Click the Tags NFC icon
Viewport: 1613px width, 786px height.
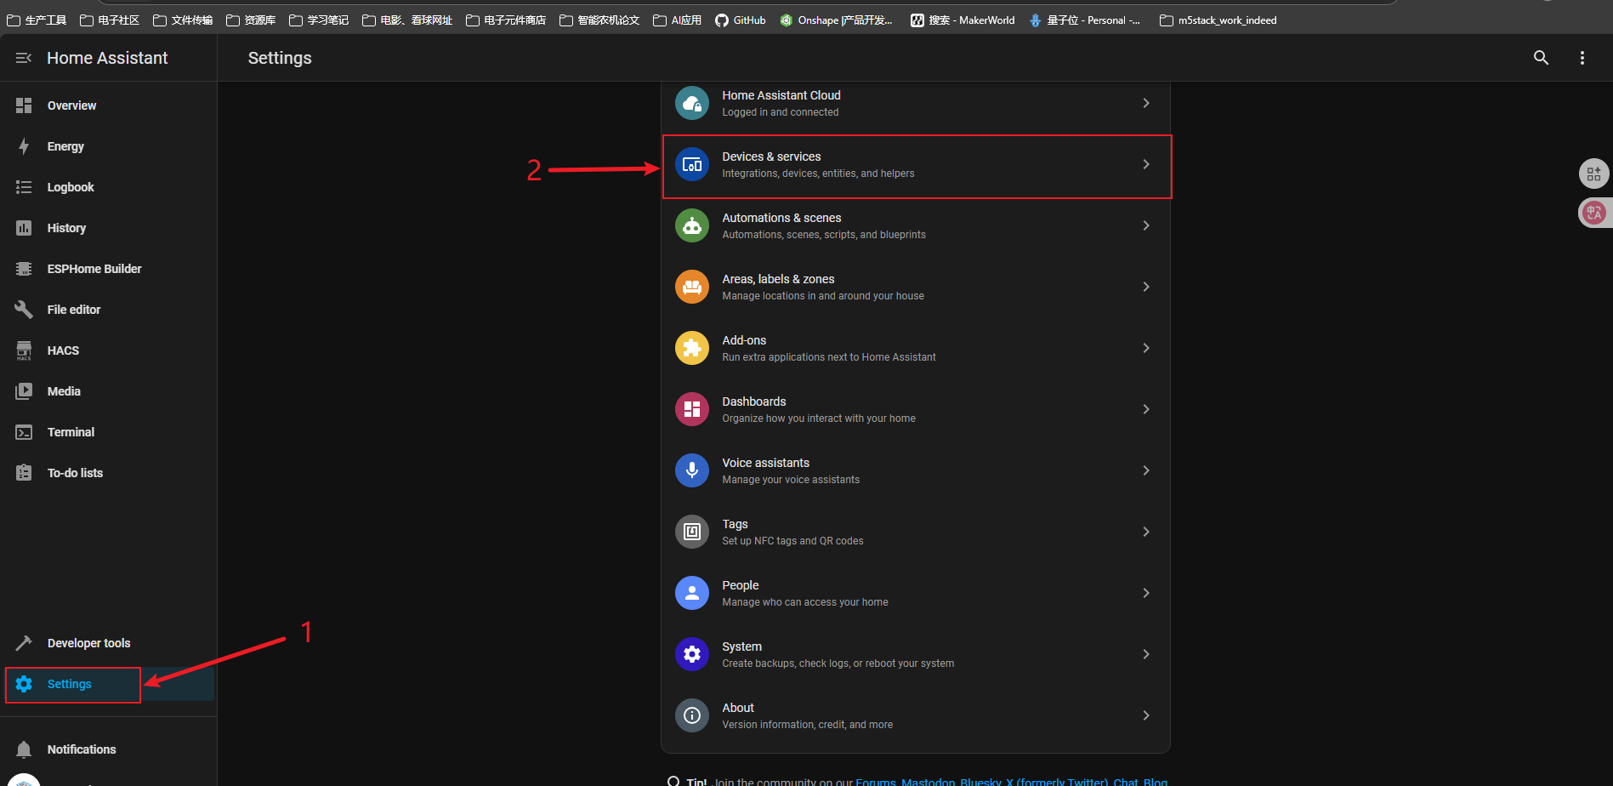pyautogui.click(x=692, y=532)
